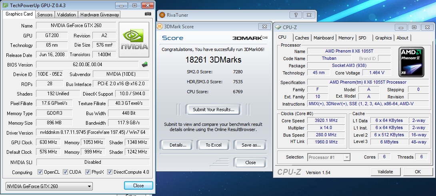The height and width of the screenshot is (196, 436).
Task: Click the Package Socket AM3 (938) value
Action: point(349,66)
